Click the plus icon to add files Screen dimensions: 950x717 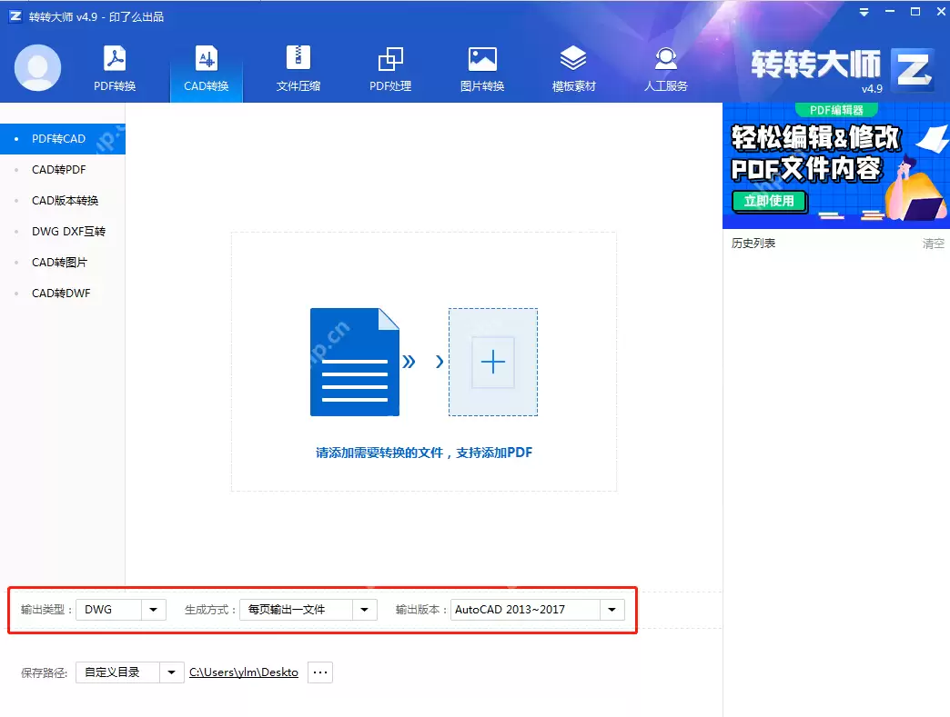point(493,362)
